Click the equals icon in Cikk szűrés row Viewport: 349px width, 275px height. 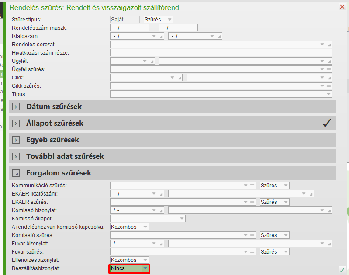coord(329,86)
